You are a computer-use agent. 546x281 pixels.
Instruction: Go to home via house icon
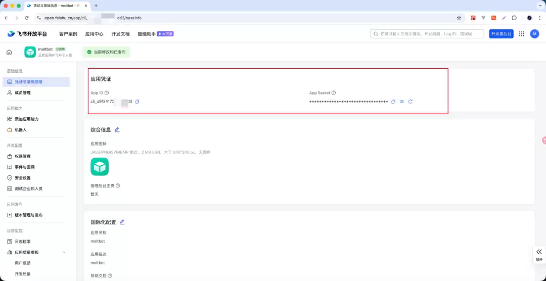click(9, 52)
